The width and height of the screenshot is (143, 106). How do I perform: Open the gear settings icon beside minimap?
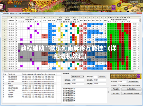point(142,9)
